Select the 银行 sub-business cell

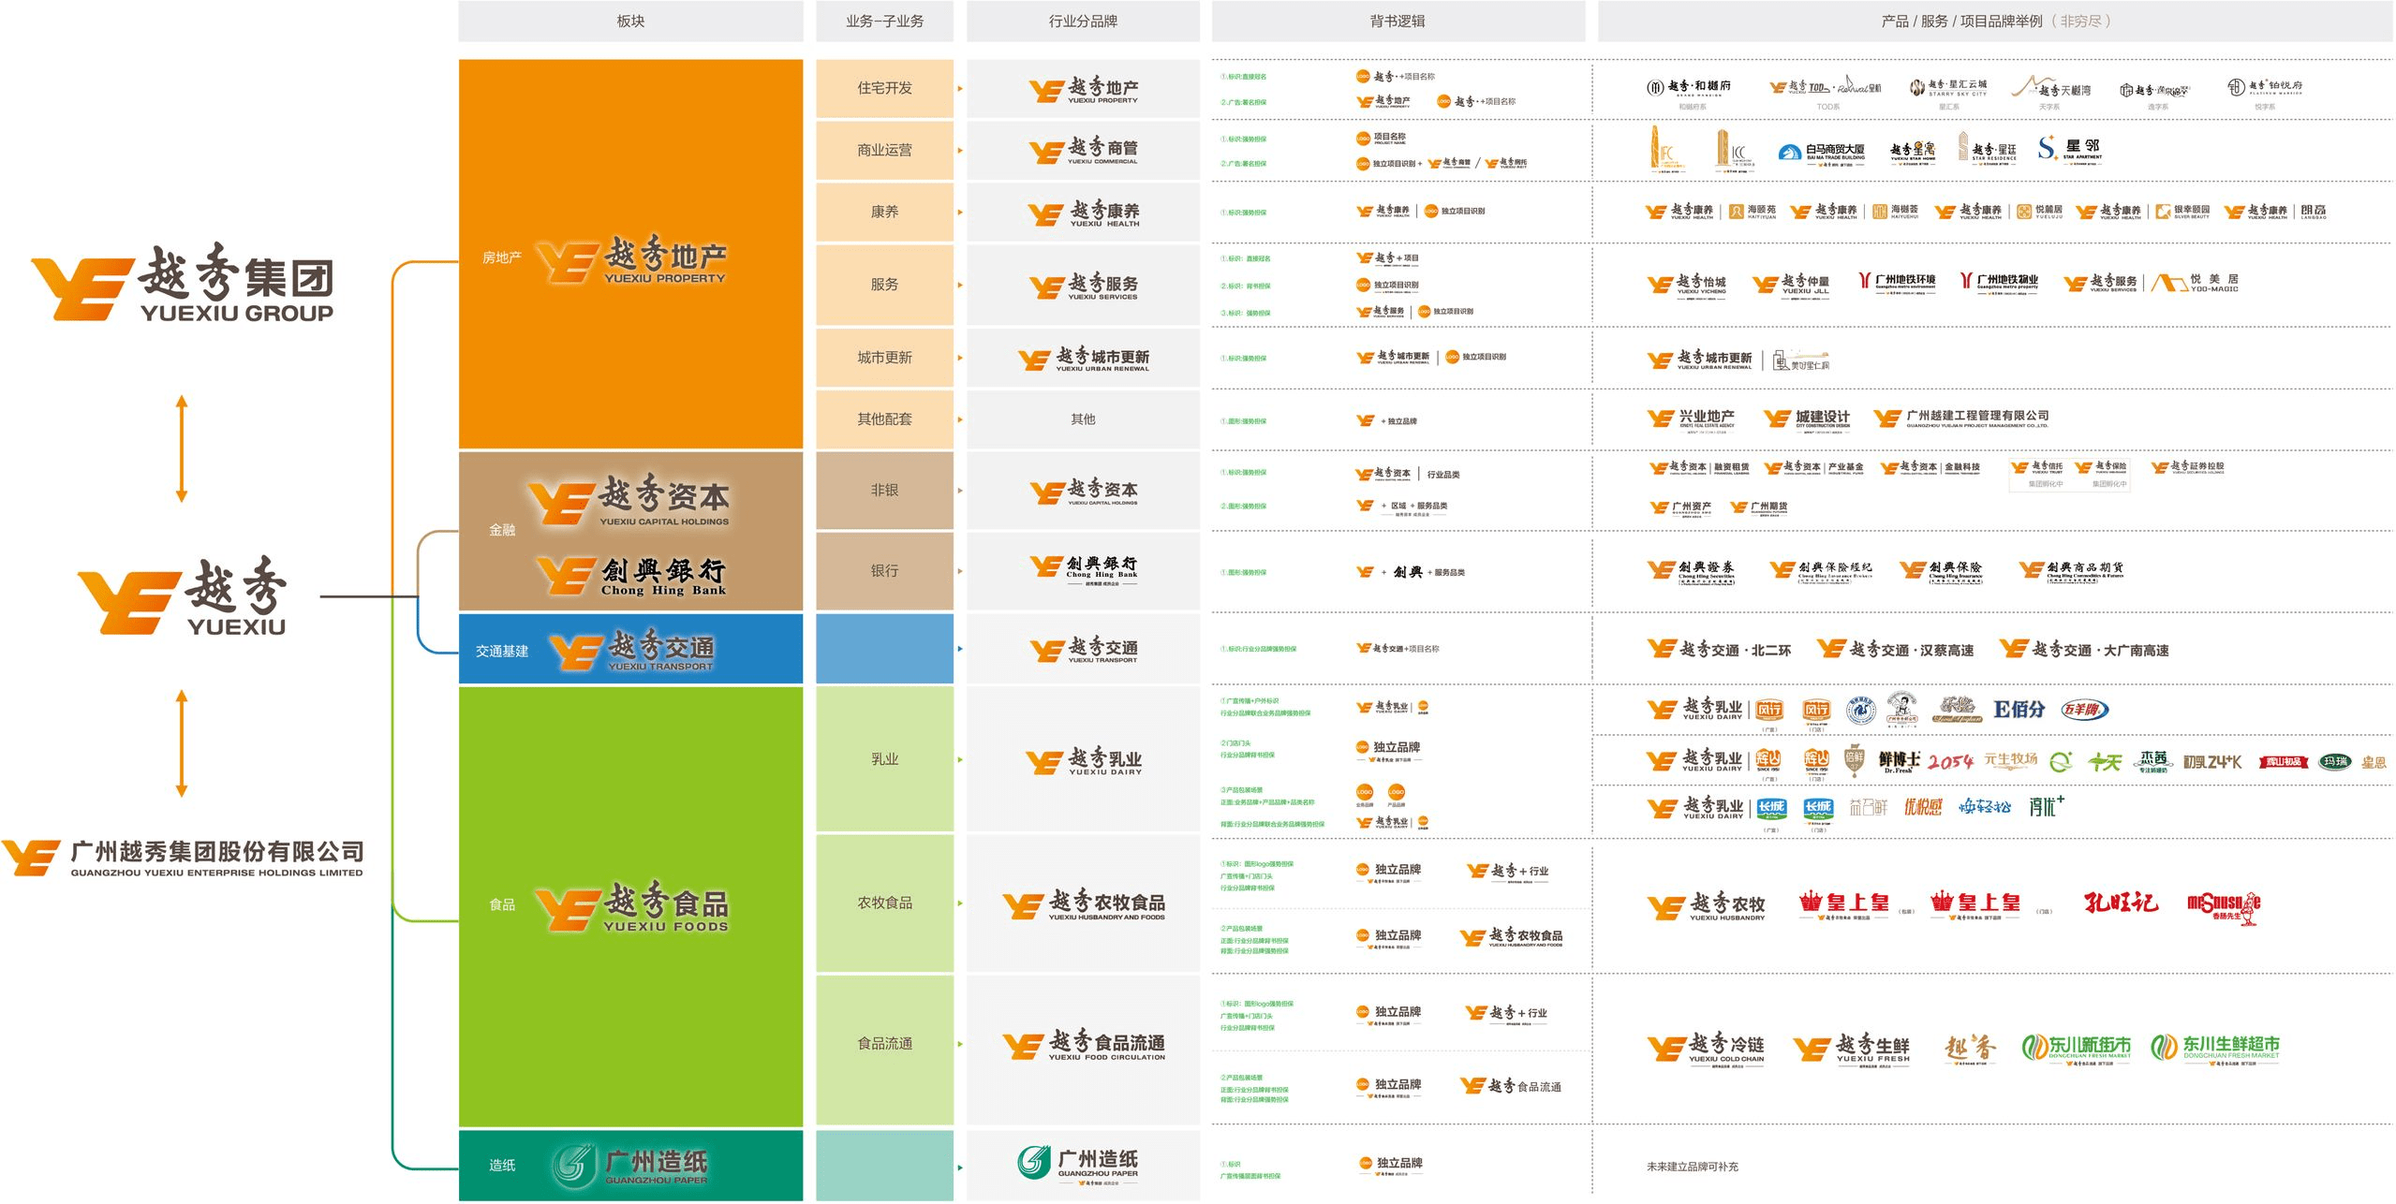pos(884,571)
